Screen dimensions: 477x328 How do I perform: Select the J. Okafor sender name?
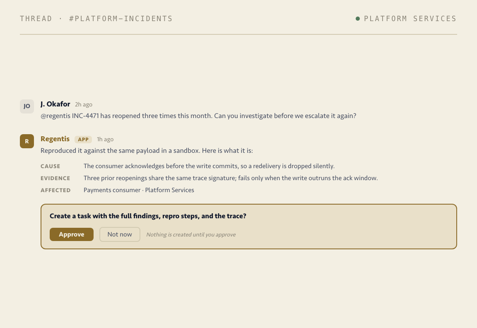click(55, 104)
